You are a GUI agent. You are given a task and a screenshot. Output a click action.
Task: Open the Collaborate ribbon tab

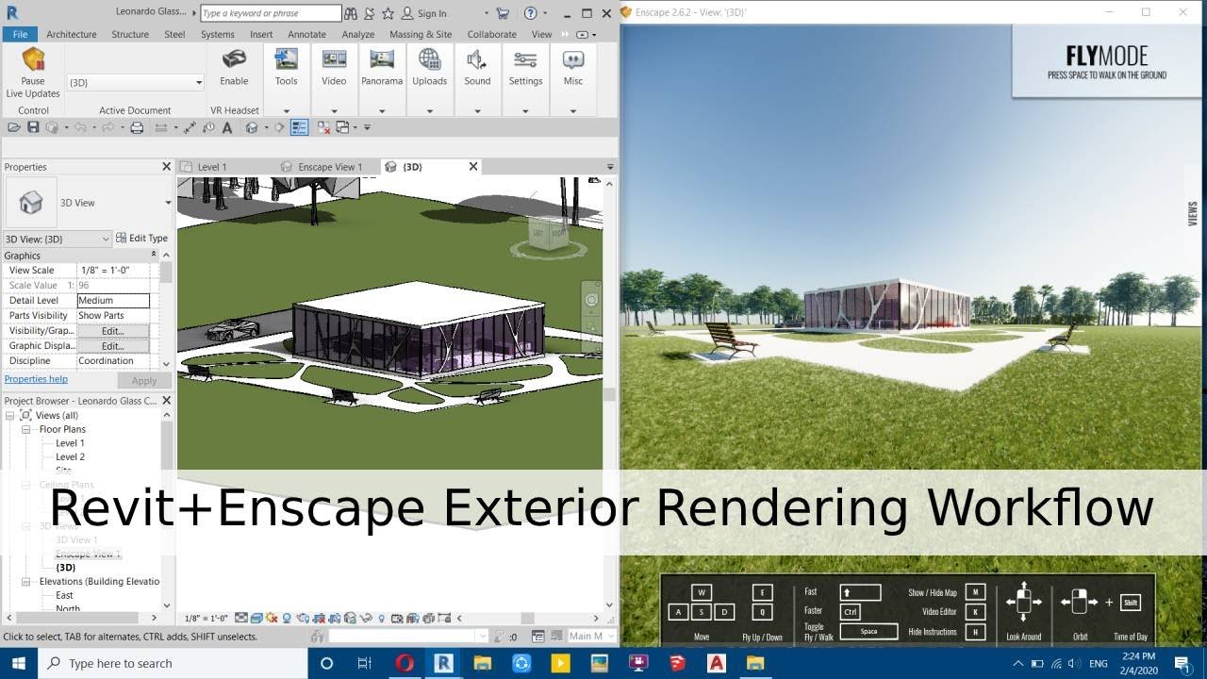pyautogui.click(x=491, y=34)
